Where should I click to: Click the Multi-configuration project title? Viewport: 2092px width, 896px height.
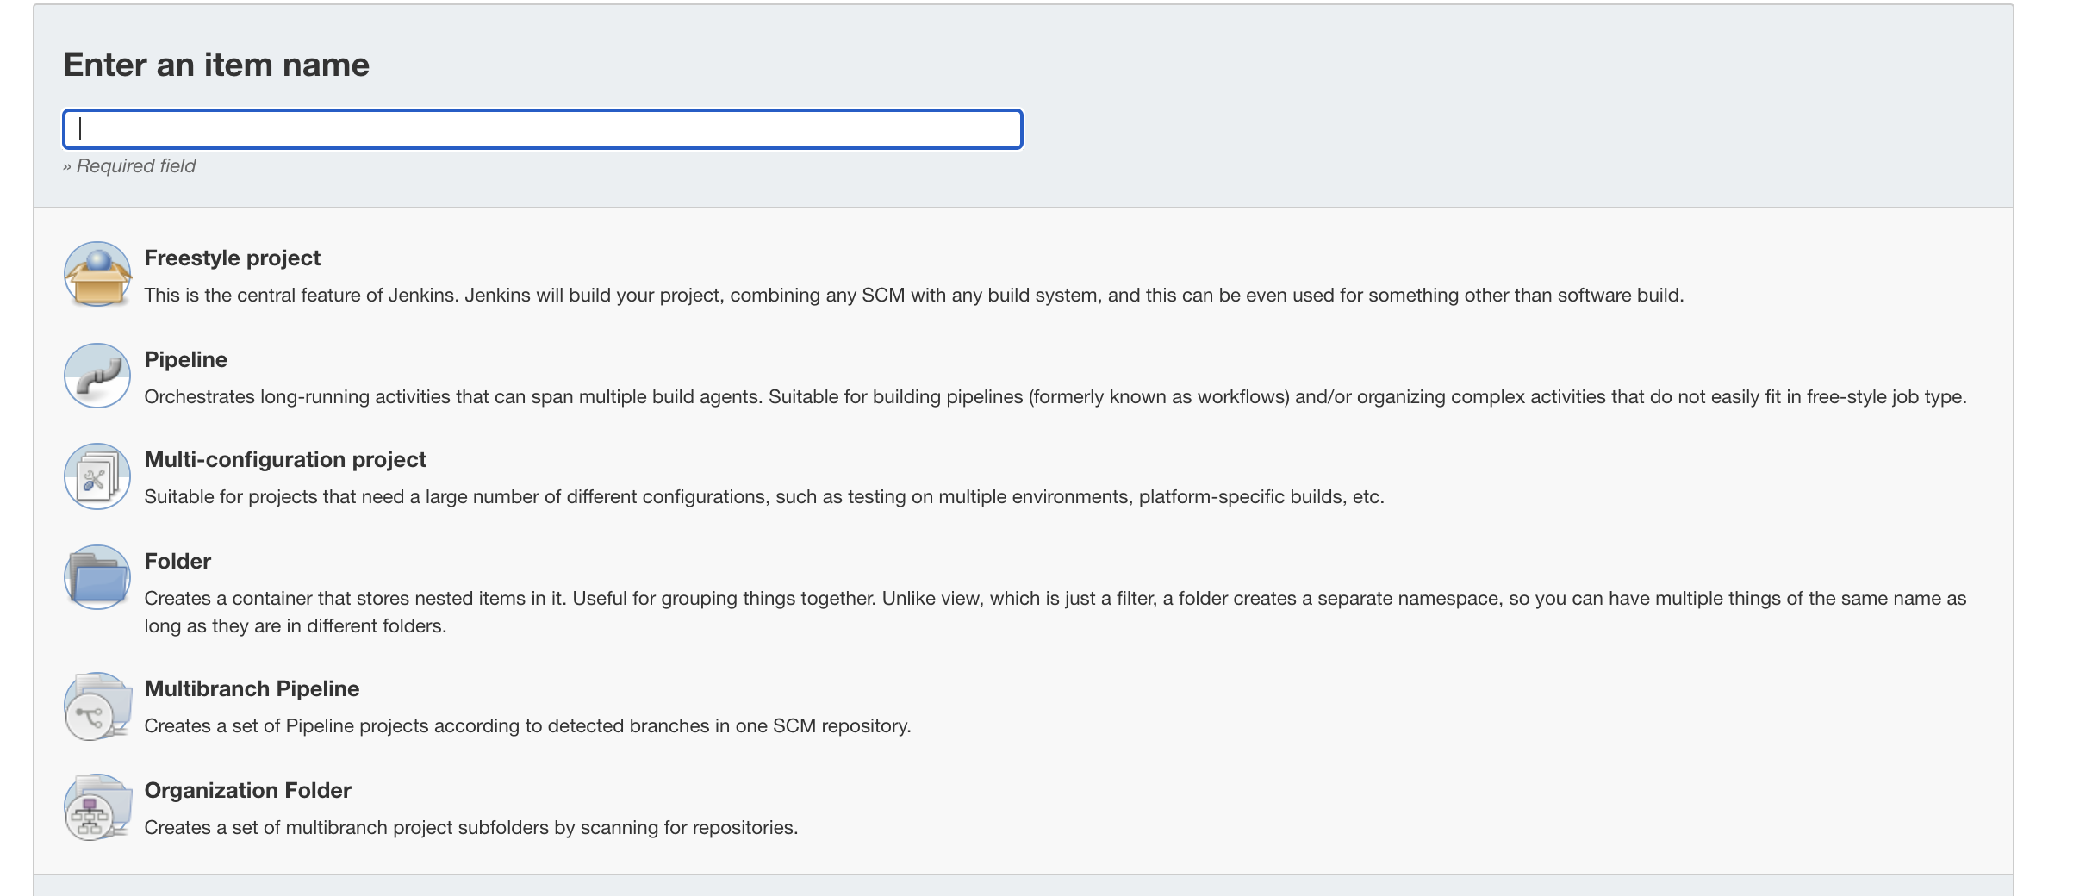click(x=285, y=459)
